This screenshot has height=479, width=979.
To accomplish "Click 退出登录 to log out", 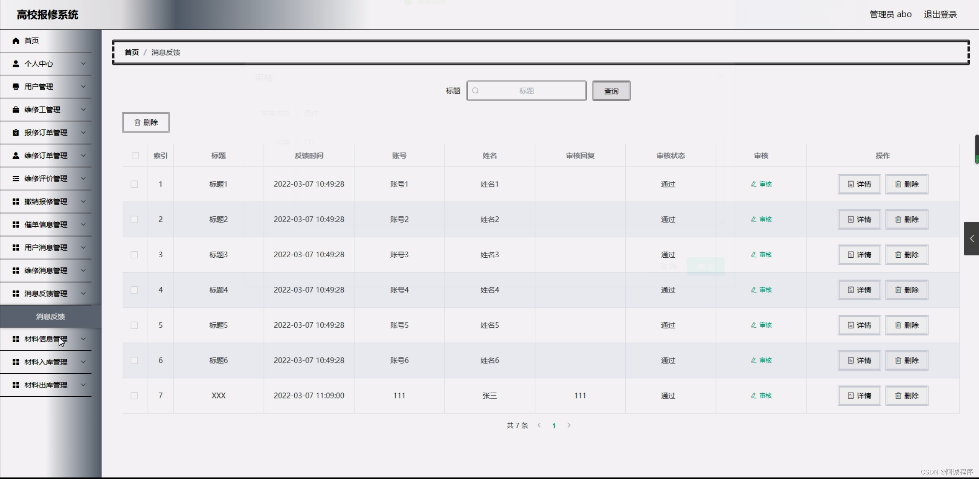I will coord(940,15).
